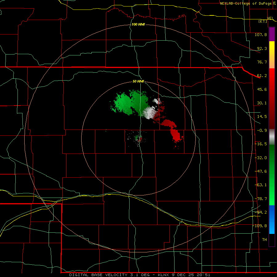
Task: Click the -0.9 scale value
Action: (x=262, y=130)
